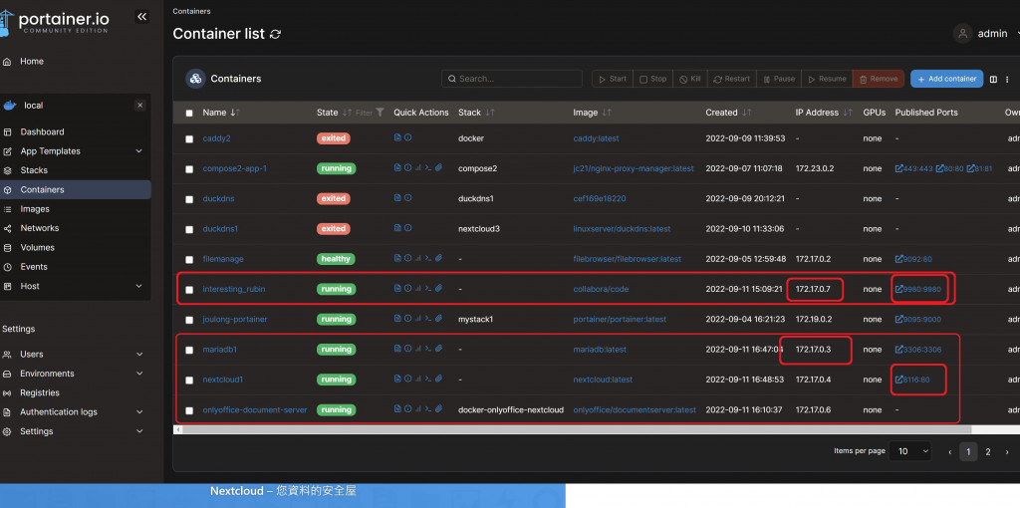Open the logs icon for onlyoffice-document-server
This screenshot has height=508, width=1020.
(397, 409)
